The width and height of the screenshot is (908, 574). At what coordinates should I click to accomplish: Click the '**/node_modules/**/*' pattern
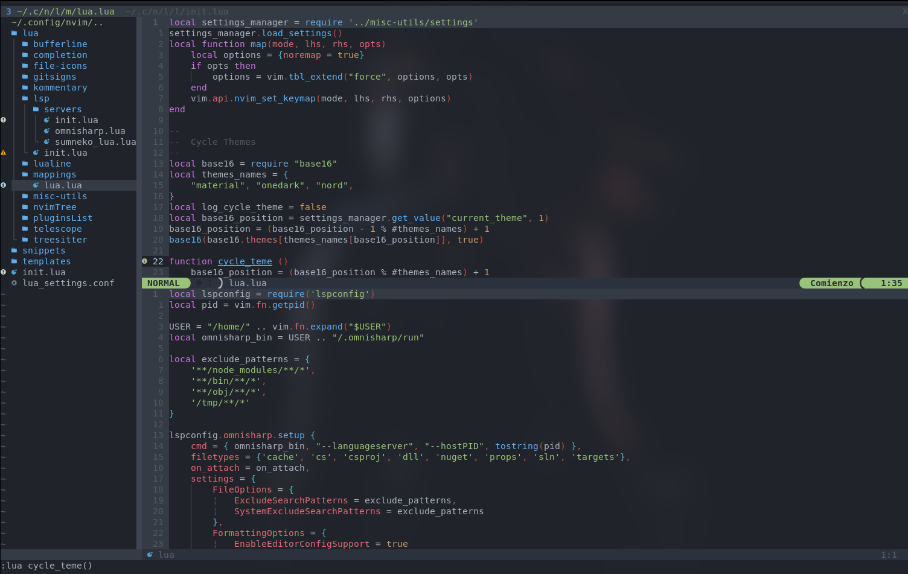coord(251,370)
